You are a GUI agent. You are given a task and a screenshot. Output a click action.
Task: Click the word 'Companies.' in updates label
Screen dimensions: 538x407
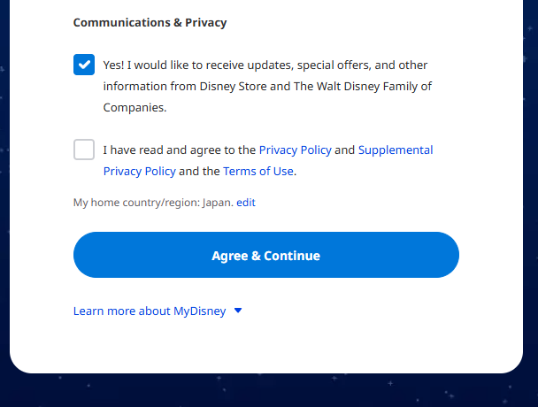click(x=134, y=108)
